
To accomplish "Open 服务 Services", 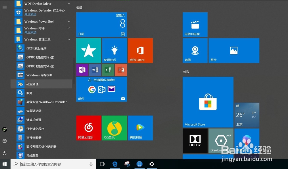I will coord(43,93).
